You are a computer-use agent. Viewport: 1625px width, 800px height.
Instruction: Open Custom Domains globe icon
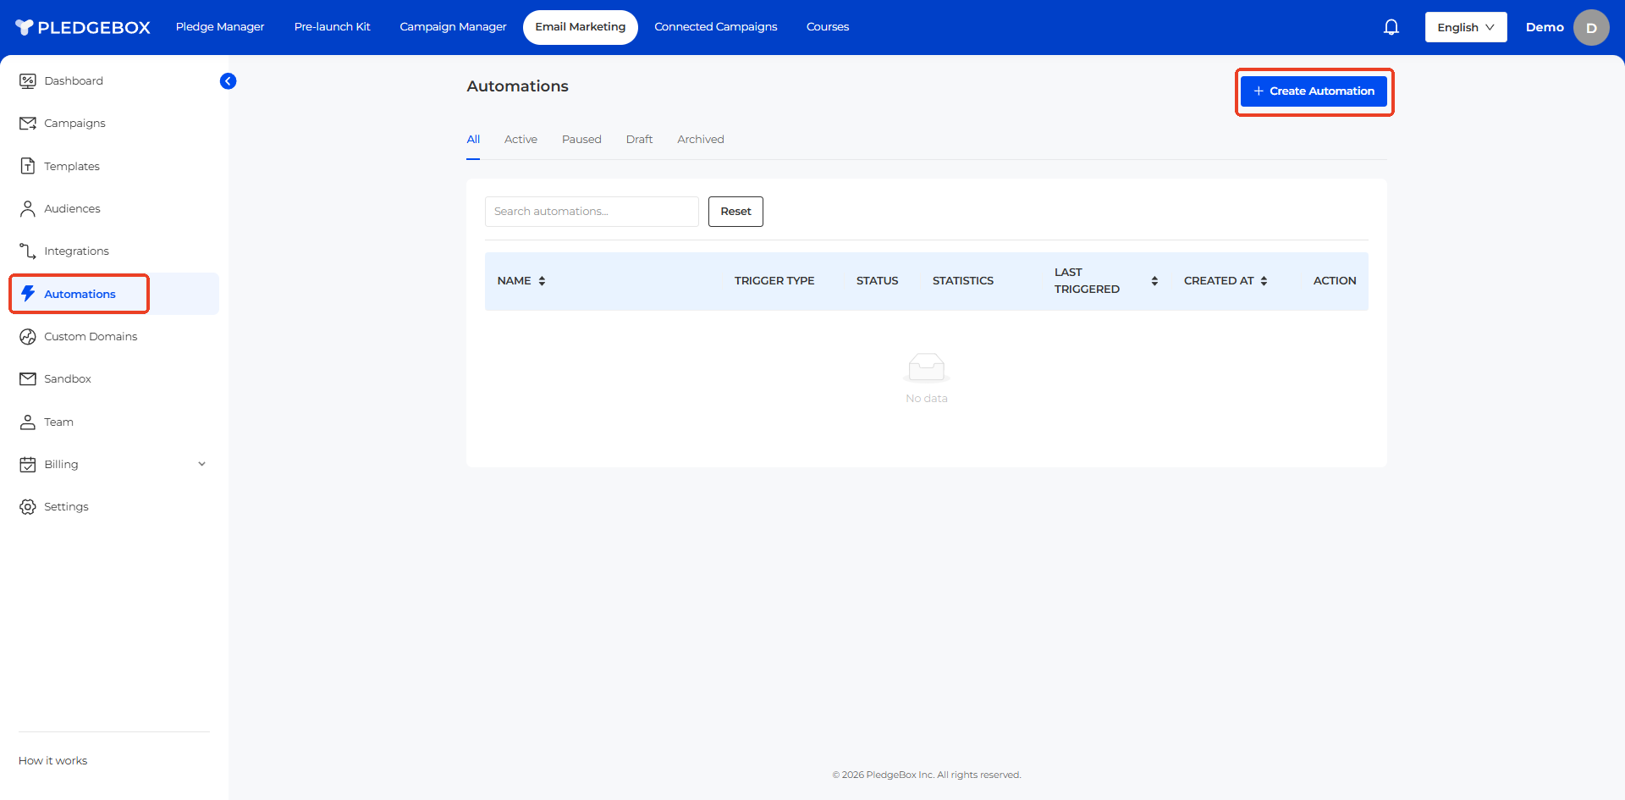click(28, 337)
